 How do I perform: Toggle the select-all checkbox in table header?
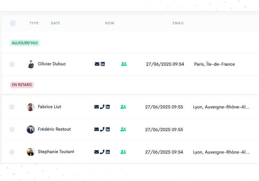click(13, 23)
